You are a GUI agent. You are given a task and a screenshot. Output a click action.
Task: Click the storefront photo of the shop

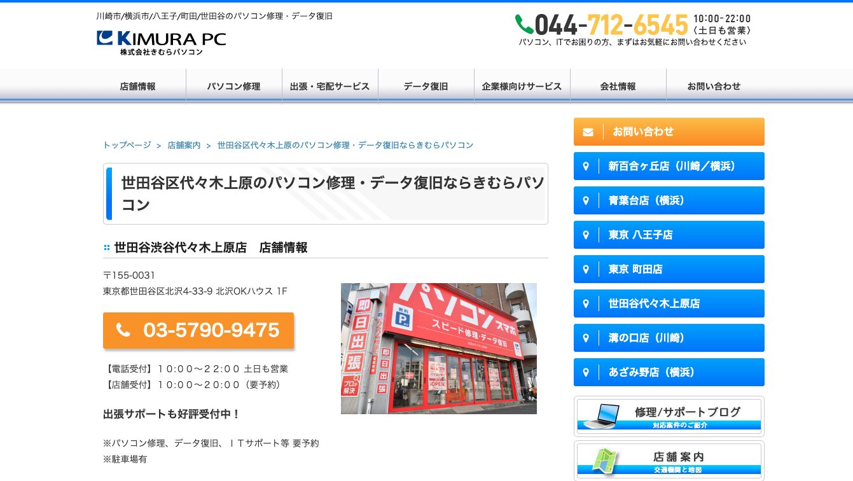[x=439, y=348]
